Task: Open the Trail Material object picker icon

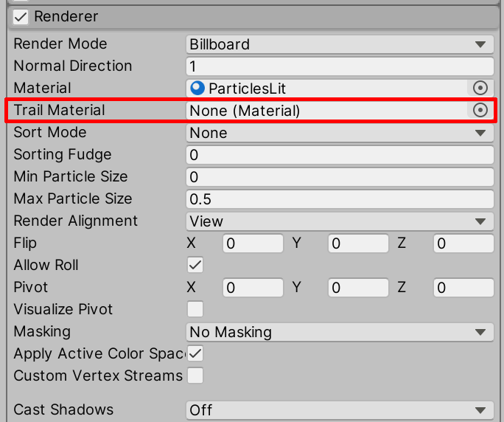Action: (x=480, y=111)
